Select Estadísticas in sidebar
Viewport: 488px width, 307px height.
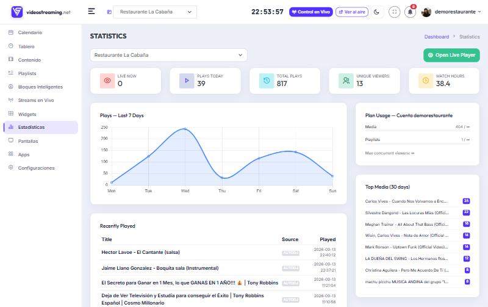pos(41,128)
